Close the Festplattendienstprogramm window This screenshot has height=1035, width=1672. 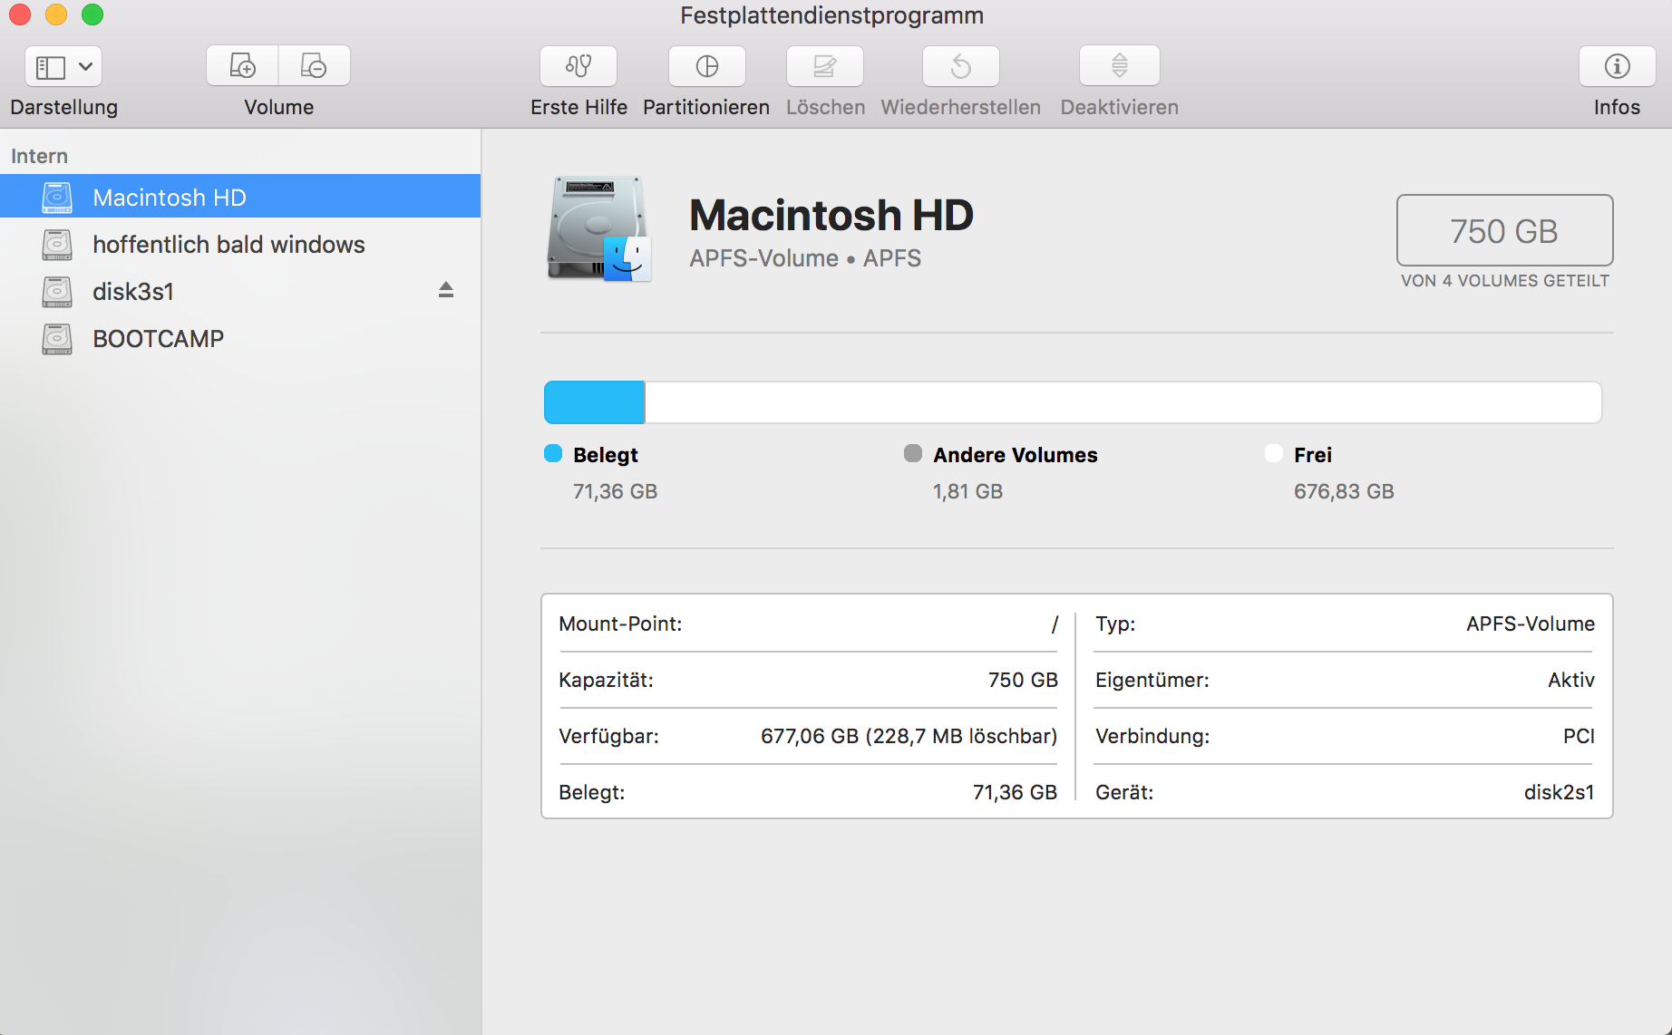pyautogui.click(x=20, y=15)
